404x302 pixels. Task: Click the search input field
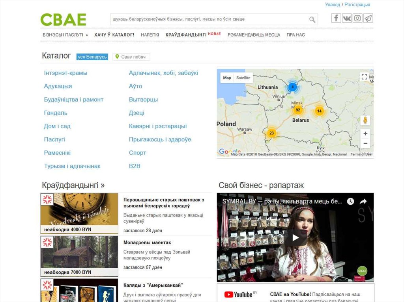pos(208,19)
